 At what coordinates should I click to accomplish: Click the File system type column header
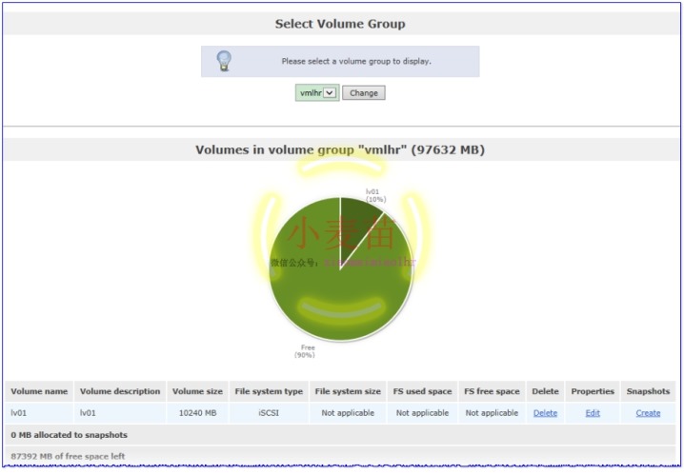click(x=269, y=391)
